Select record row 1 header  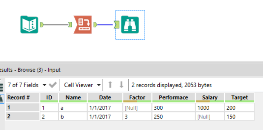(23, 107)
